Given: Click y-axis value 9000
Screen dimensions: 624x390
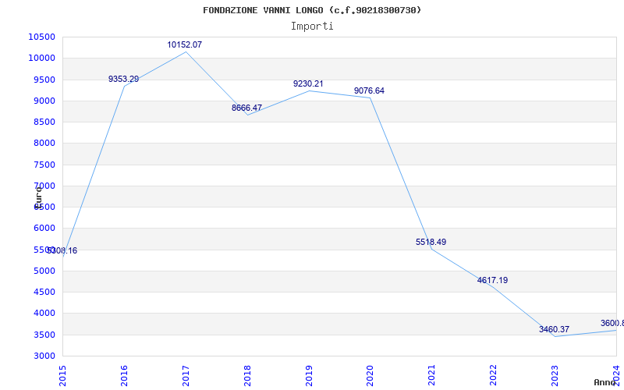Looking at the screenshot, I should (44, 101).
